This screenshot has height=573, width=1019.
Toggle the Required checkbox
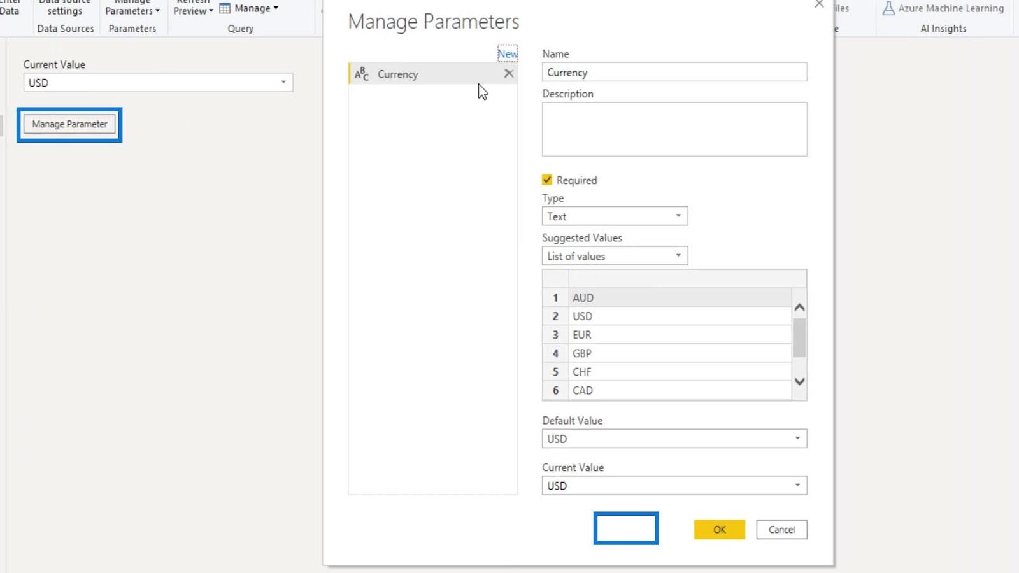tap(547, 180)
